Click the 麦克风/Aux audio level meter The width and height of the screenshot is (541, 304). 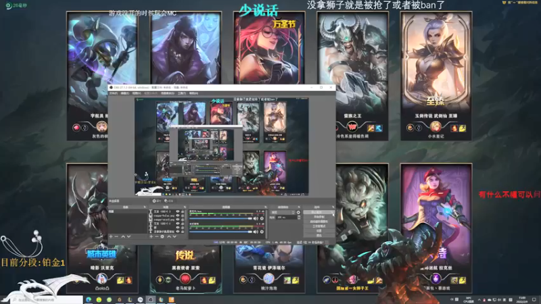227,213
